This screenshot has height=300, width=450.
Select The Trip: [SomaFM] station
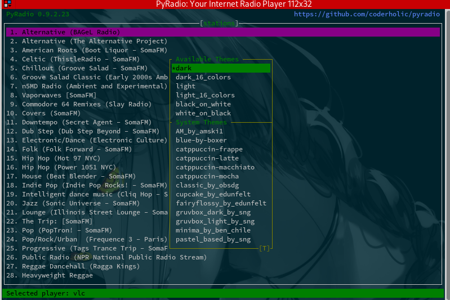[x=50, y=221]
